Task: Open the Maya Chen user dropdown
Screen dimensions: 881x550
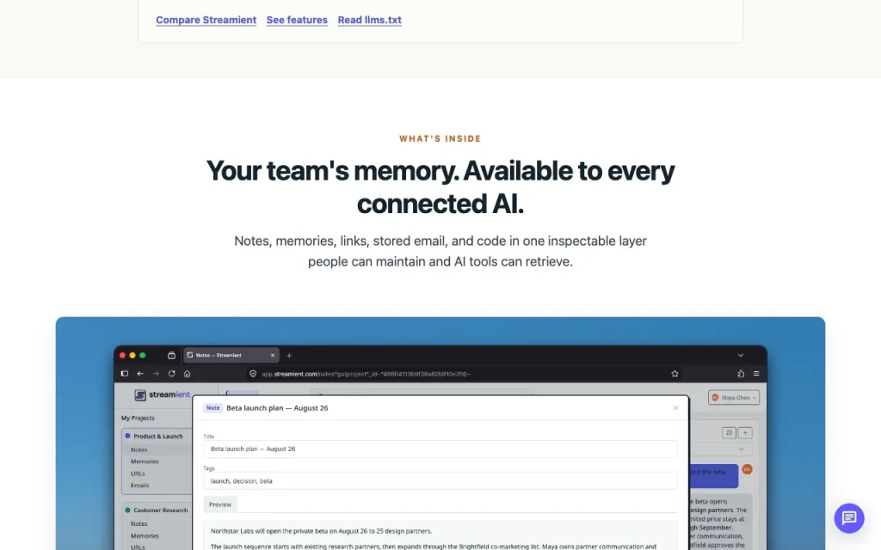Action: click(x=734, y=397)
